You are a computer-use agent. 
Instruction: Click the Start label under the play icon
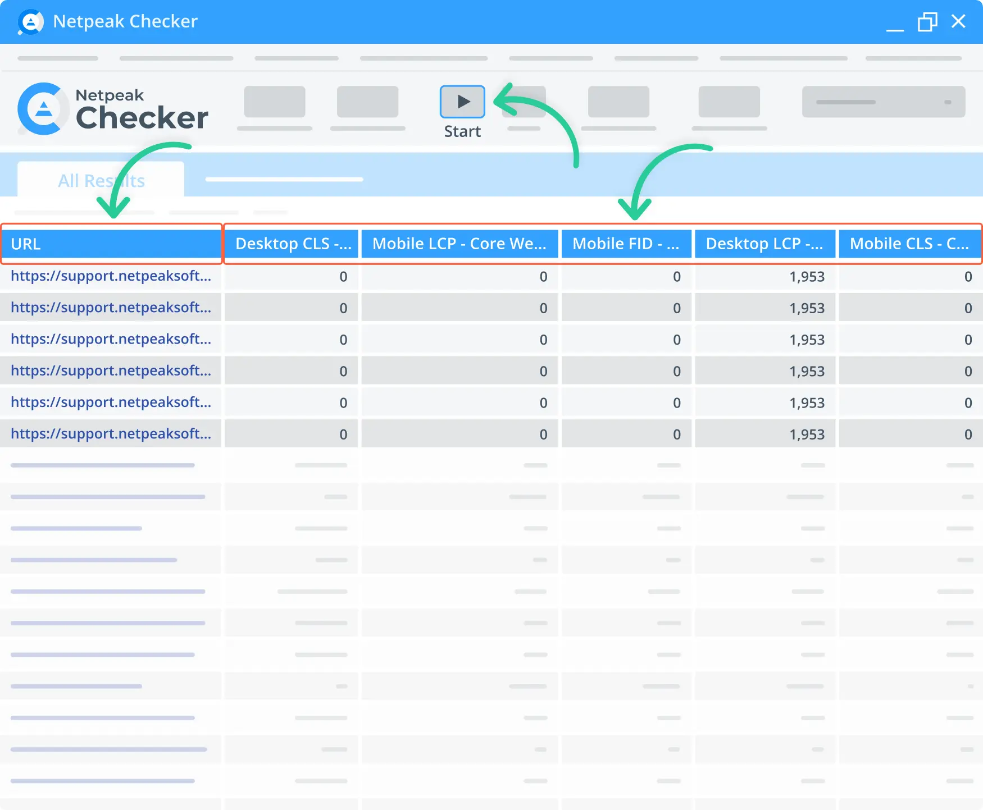462,131
